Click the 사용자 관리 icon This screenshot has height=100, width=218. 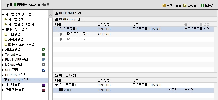tap(6, 40)
